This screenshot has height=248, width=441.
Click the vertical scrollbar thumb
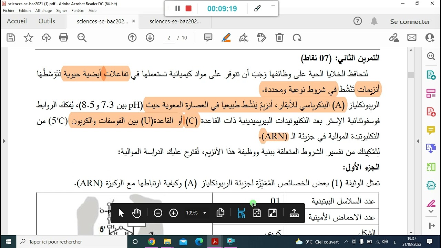411,75
